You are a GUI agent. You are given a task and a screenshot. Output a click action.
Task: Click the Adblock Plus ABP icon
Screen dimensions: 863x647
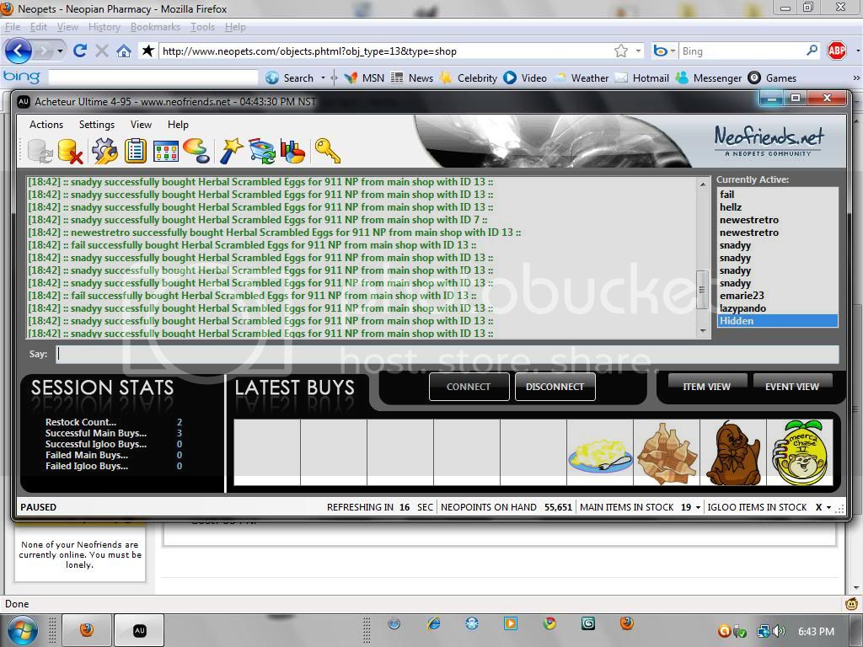pyautogui.click(x=836, y=51)
